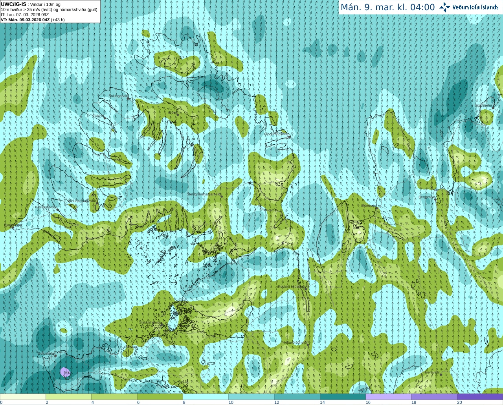Click the Hveravellir place label
Viewport: 503px width, 405px height.
click(431, 372)
